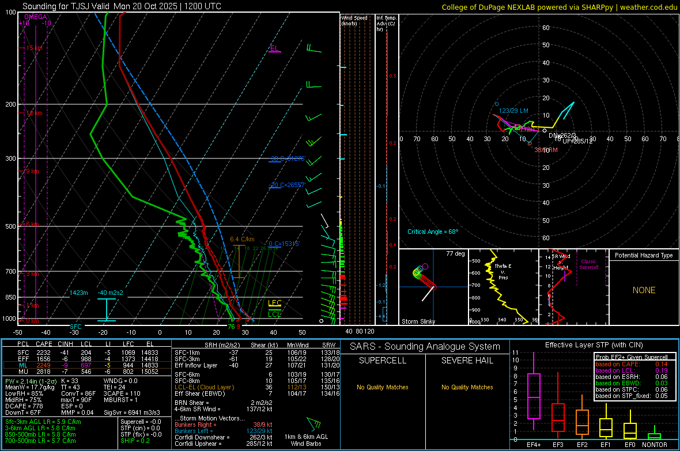Click the SUPERCELL column header
The image size is (680, 451).
[383, 361]
